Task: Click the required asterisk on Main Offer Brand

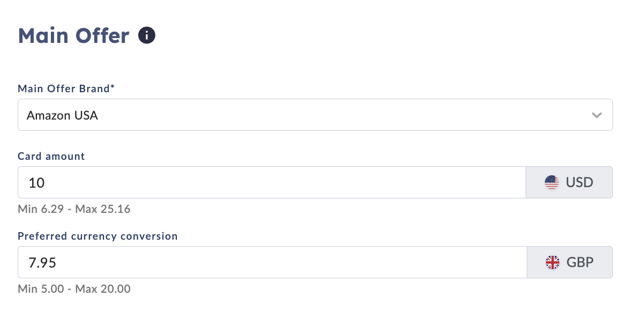Action: 113,87
